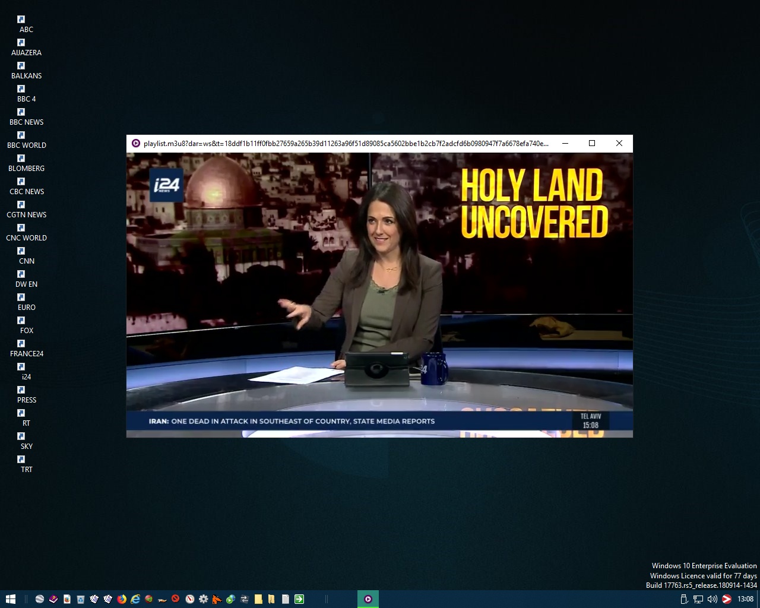Click the safely remove USB tray icon
Image resolution: width=760 pixels, height=608 pixels.
point(684,599)
